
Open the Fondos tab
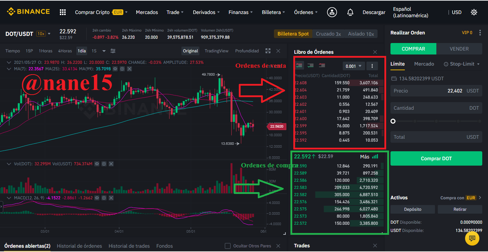[165, 246]
